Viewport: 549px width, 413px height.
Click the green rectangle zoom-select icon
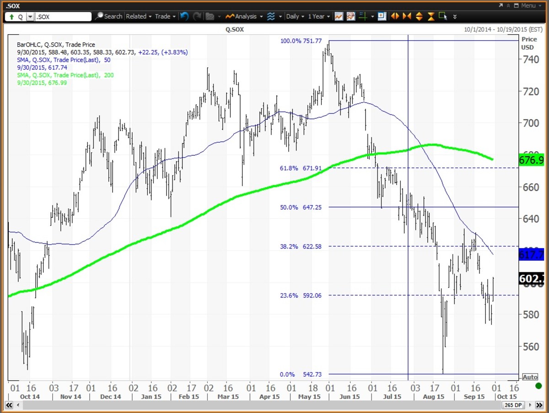[x=443, y=16]
